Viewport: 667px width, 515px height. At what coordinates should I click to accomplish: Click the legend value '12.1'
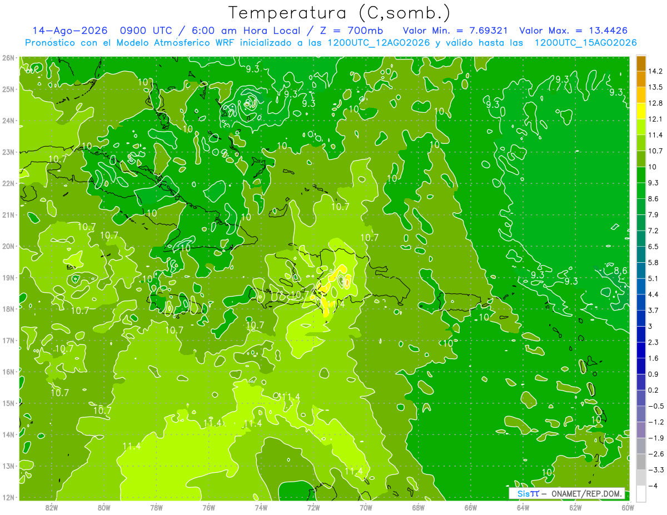click(655, 119)
